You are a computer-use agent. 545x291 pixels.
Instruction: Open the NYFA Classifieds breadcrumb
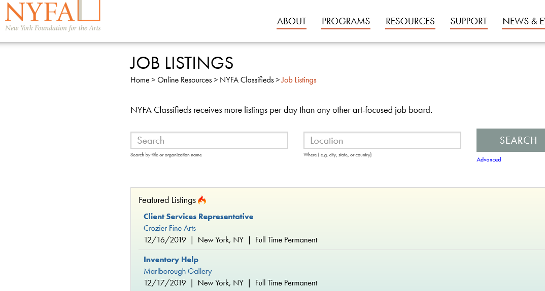pos(247,80)
